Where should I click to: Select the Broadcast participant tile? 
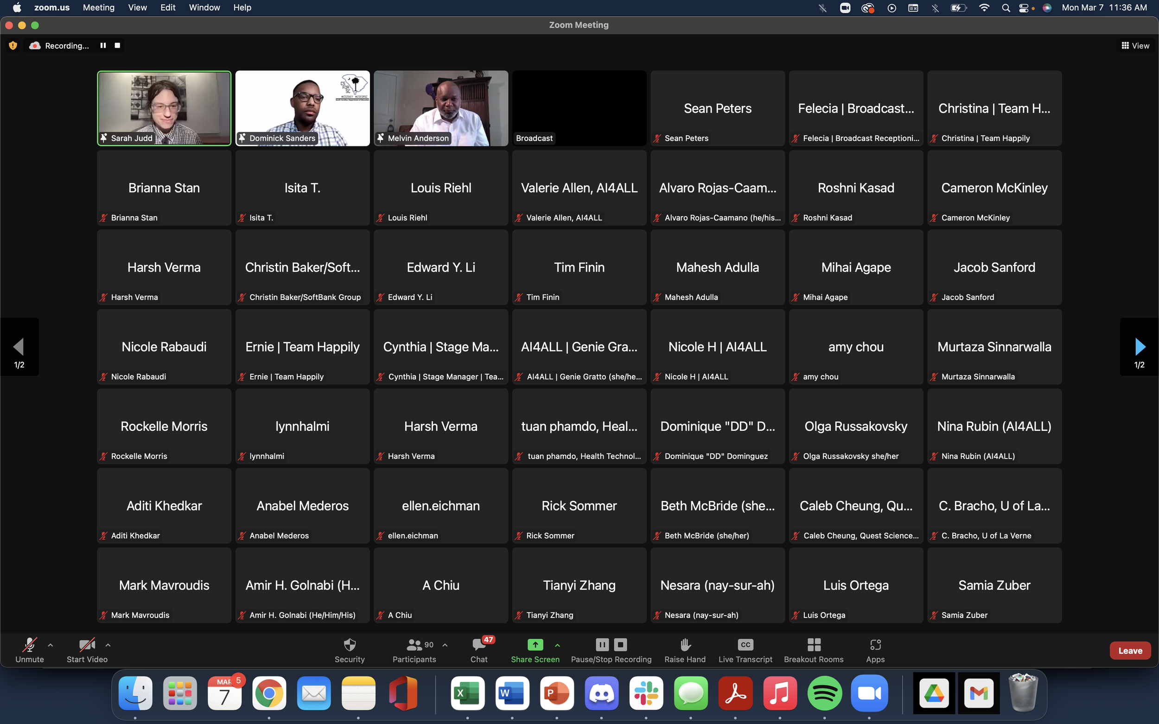coord(579,108)
